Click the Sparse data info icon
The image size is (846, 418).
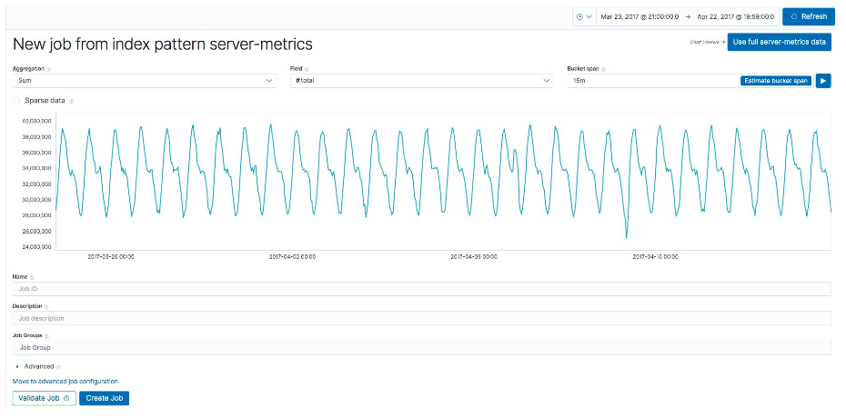pos(72,101)
